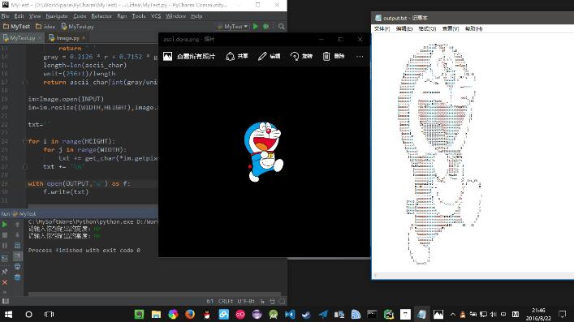This screenshot has width=574, height=322.
Task: Expand the MyTest run configuration dropdown
Action: [x=232, y=26]
